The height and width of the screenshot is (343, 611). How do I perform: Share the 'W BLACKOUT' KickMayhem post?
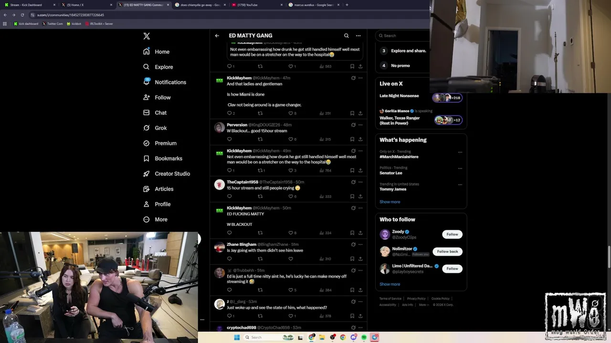coord(360,233)
